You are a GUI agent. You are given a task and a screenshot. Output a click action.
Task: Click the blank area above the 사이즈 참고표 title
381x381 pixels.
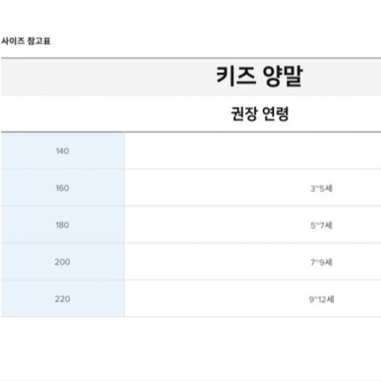pos(190,17)
